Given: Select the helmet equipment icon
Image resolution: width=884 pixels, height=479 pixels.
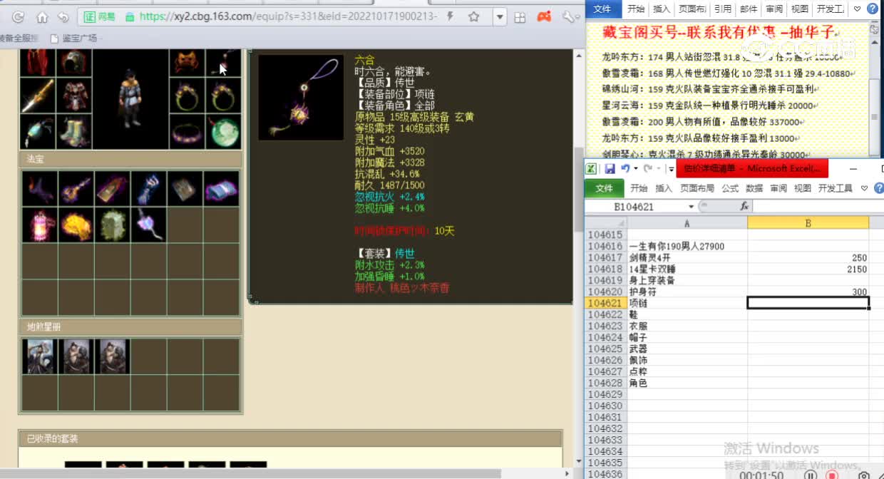Looking at the screenshot, I should [73, 63].
